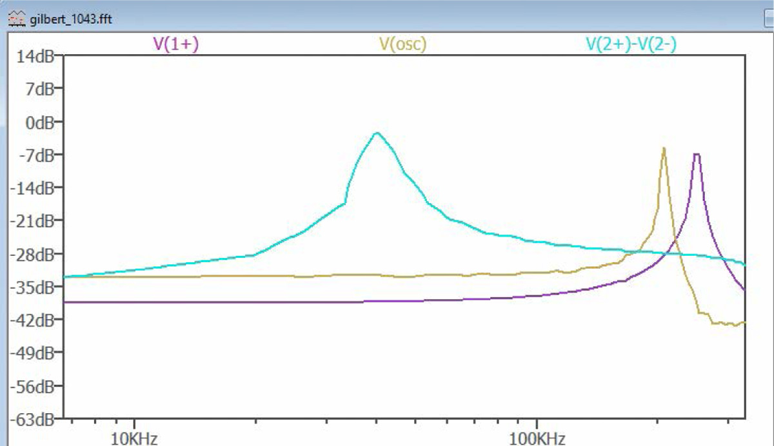Click the -42dB axis label
774x446 pixels.
click(32, 320)
